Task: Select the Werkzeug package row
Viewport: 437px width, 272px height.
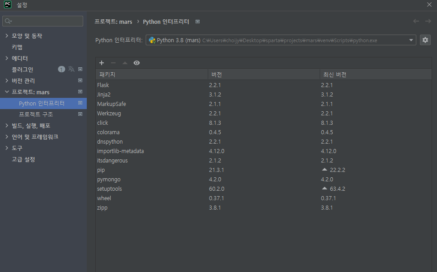Action: click(263, 114)
